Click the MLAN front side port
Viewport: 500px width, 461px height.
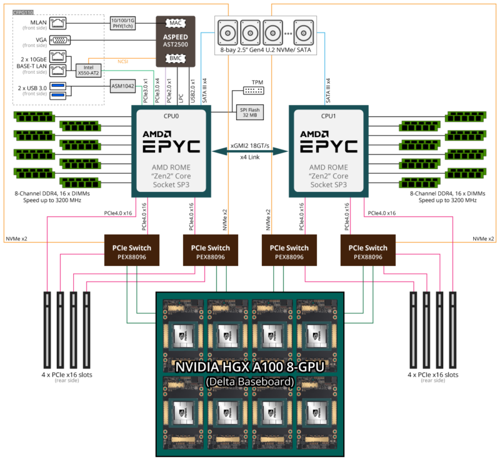(57, 23)
